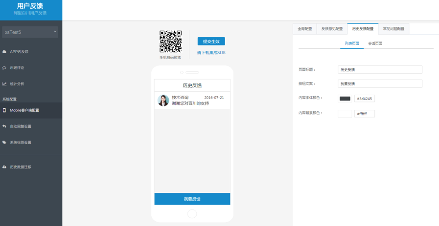
Task: Click the speech bubble icon beside 市场评论
Action: tap(4, 68)
